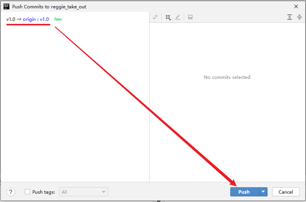Viewport: 306px width, 202px height.
Task: Click the Collapse All icon
Action: click(x=300, y=17)
